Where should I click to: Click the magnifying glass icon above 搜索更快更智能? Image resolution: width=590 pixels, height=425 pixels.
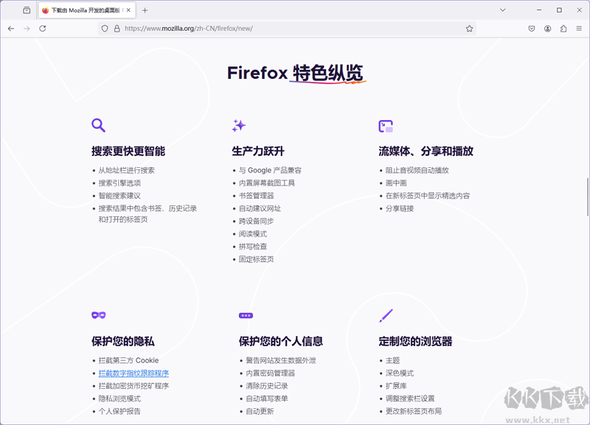click(99, 125)
